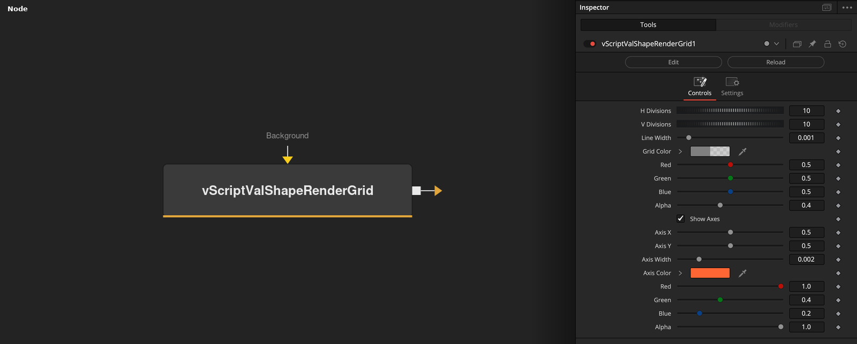Click Line Width value field

[807, 138]
